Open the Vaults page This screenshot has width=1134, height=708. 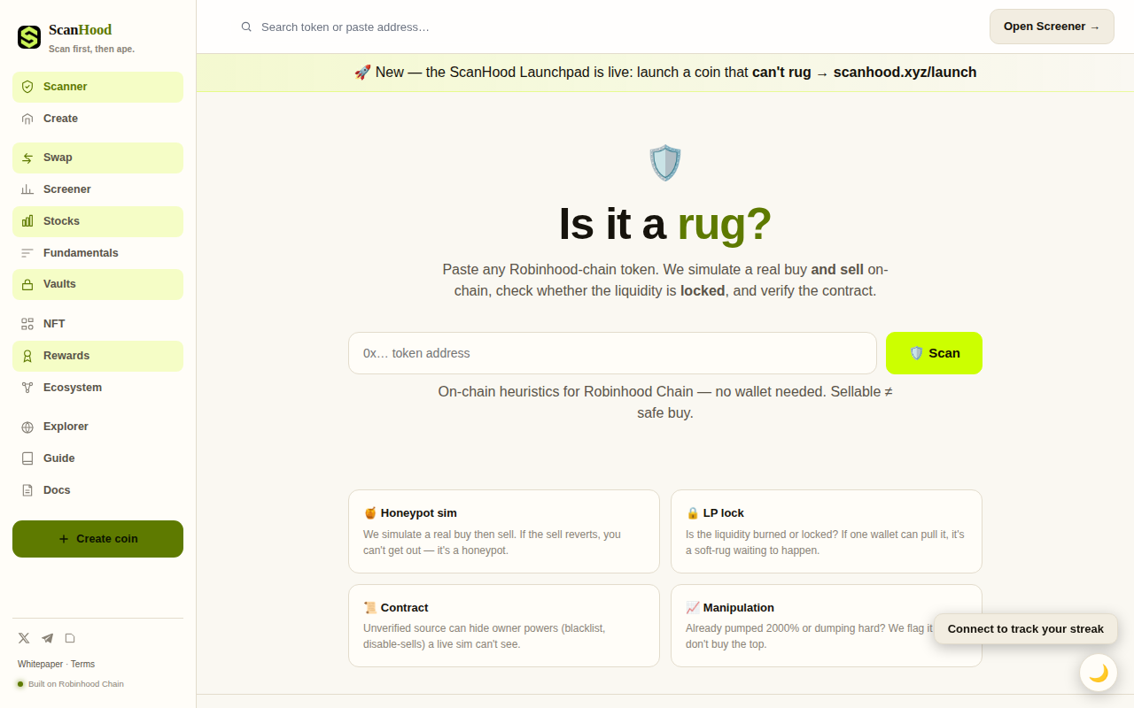pyautogui.click(x=97, y=284)
